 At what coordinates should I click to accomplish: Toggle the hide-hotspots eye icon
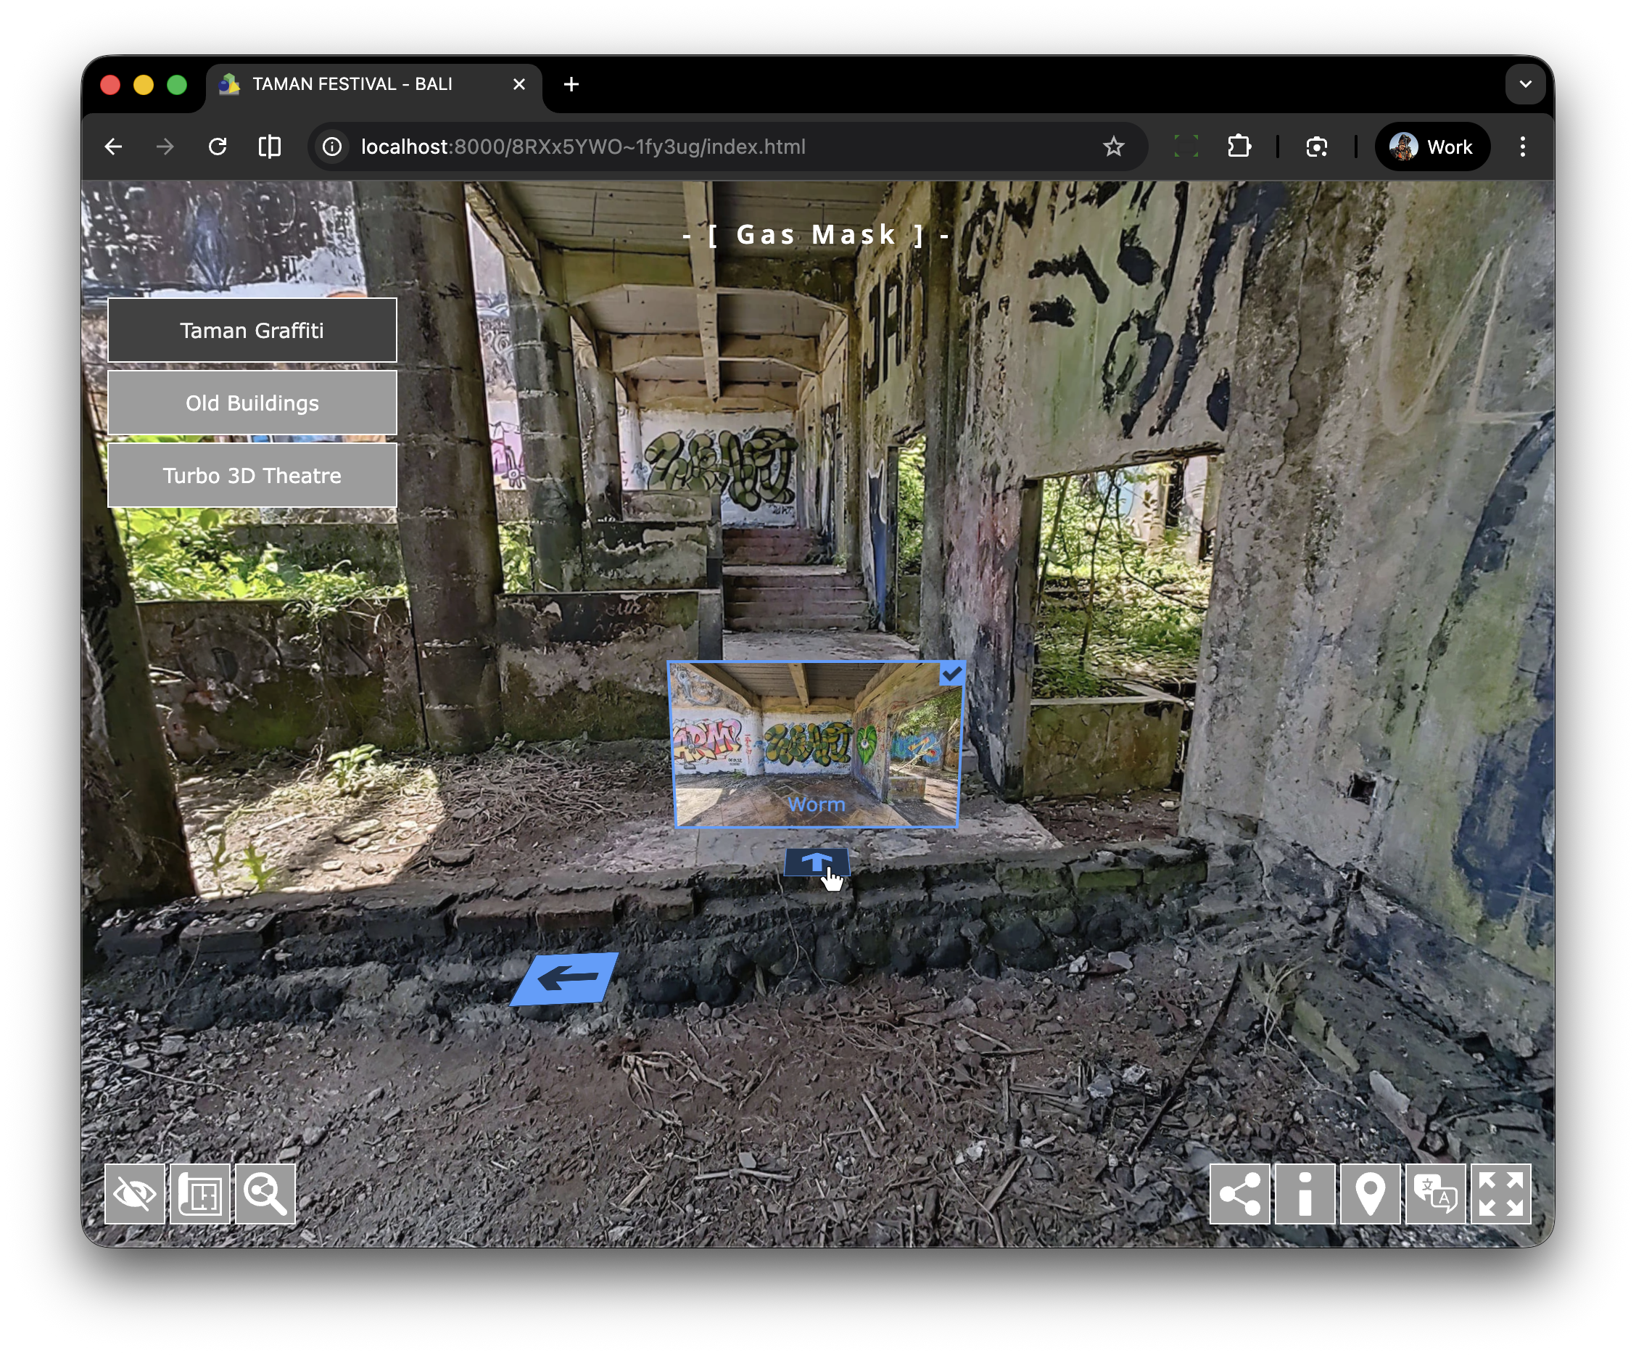(x=134, y=1193)
